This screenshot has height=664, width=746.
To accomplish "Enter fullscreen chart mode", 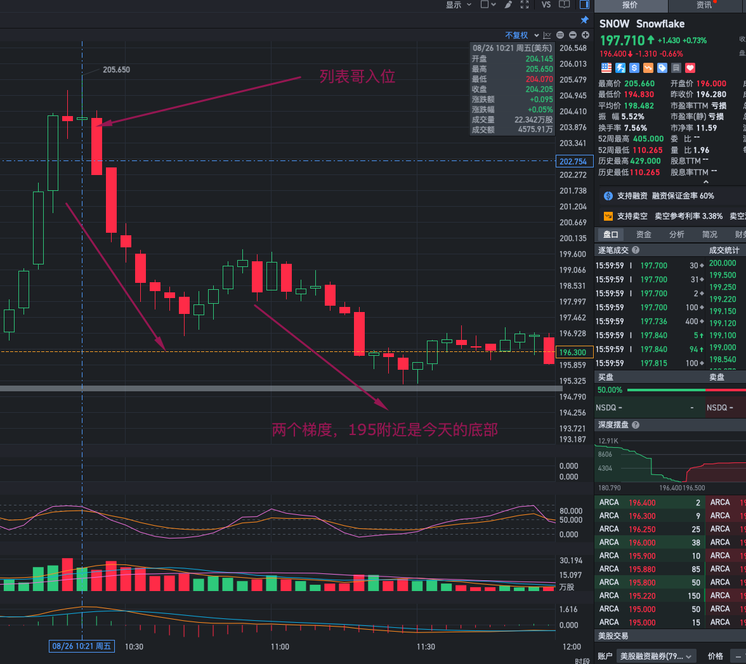I will click(525, 5).
